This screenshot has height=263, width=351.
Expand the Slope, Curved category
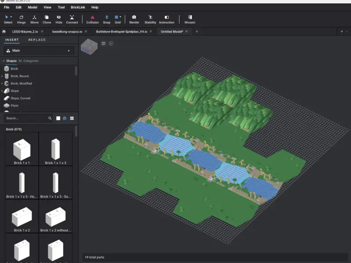(x=21, y=98)
